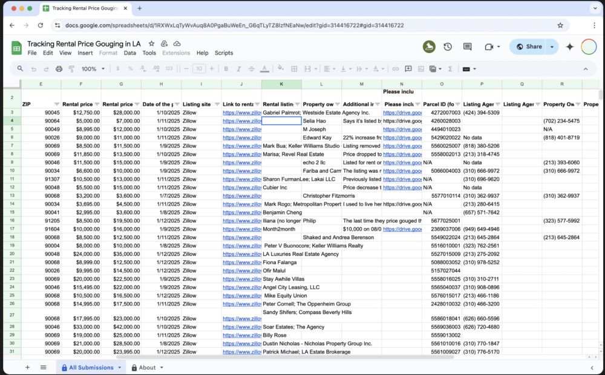
Task: Select the empty cell K4
Action: 281,121
